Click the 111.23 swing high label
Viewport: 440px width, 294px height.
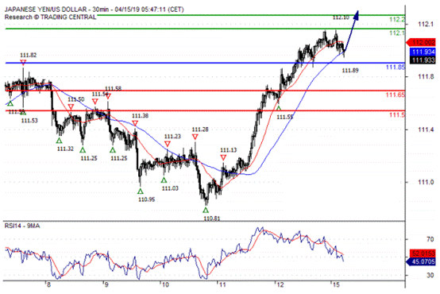pyautogui.click(x=172, y=137)
